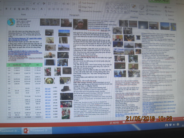The height and width of the screenshot is (138, 184).
Task: Toggle Underline formatting
Action: click(x=15, y=9)
